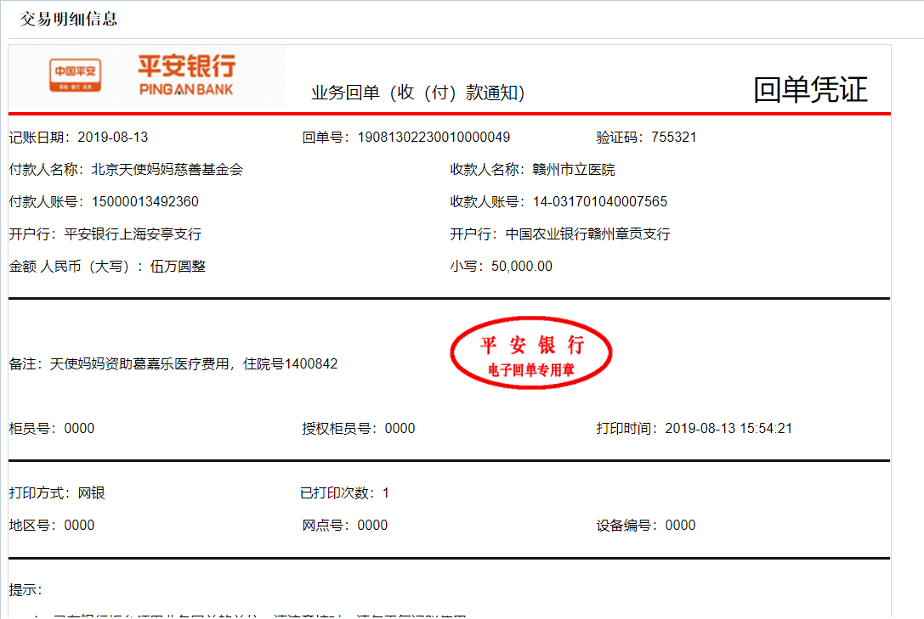Select verification code 755321
924x619 pixels.
click(x=673, y=137)
